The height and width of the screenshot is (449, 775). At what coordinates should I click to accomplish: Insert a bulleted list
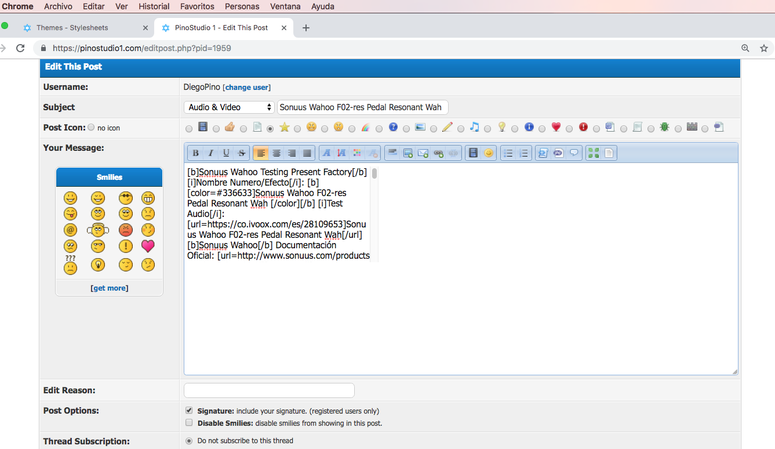point(508,153)
